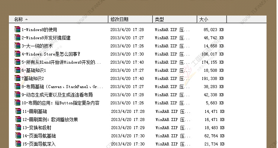The height and width of the screenshot is (148, 278).
Task: Click the archive icon for 15-页面导航深入
Action: pyautogui.click(x=18, y=144)
